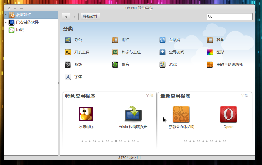The width and height of the screenshot is (262, 165).
Task: Select the second pager dot under 特色应用程序
Action: point(86,141)
